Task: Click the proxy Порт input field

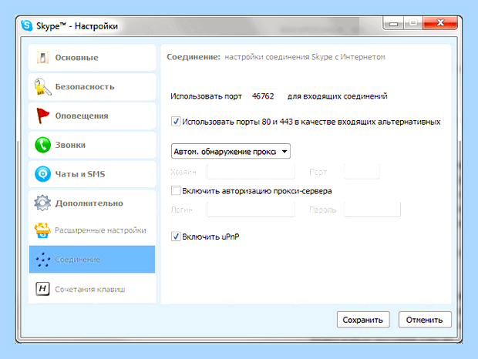Action: click(x=362, y=172)
